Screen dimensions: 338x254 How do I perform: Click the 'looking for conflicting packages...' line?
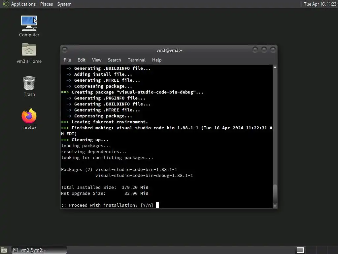pyautogui.click(x=107, y=158)
